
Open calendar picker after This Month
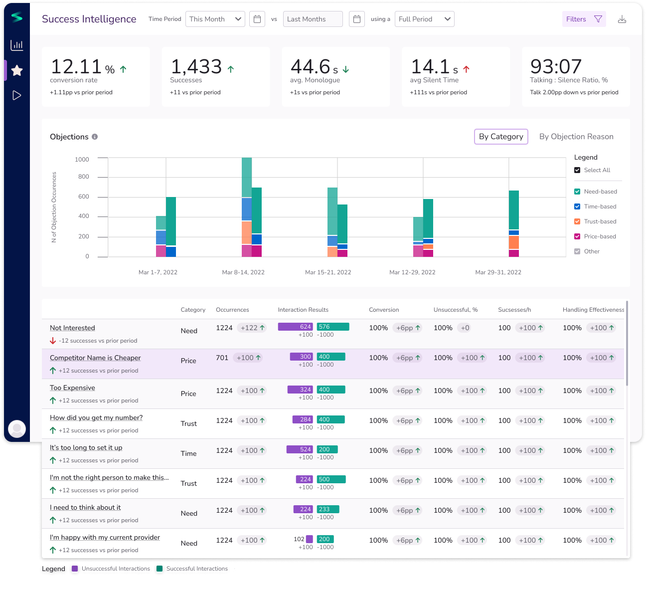[257, 19]
